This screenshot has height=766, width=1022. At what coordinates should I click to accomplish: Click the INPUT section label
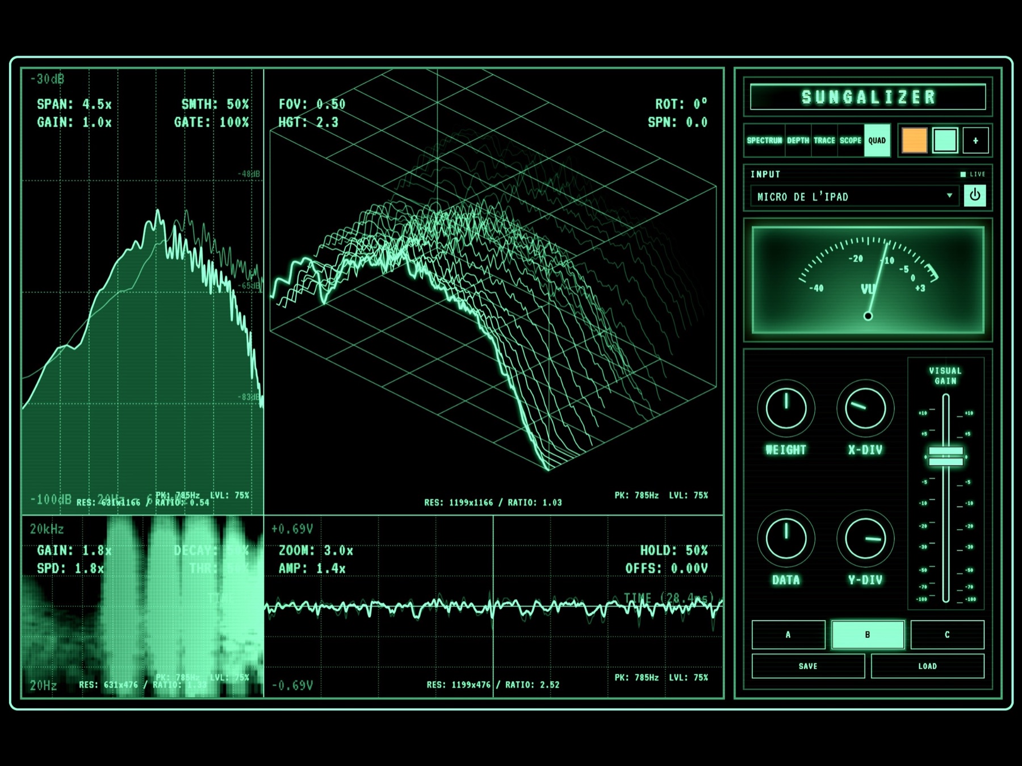[x=765, y=174]
